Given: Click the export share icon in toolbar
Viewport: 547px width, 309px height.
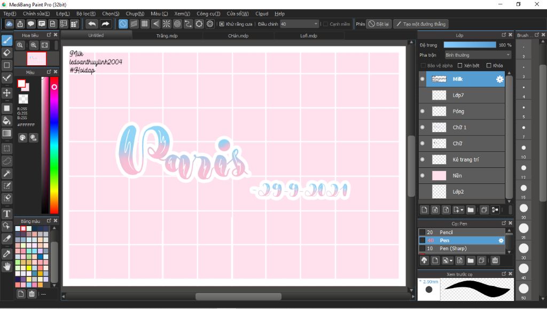Looking at the screenshot, I should click(x=20, y=24).
